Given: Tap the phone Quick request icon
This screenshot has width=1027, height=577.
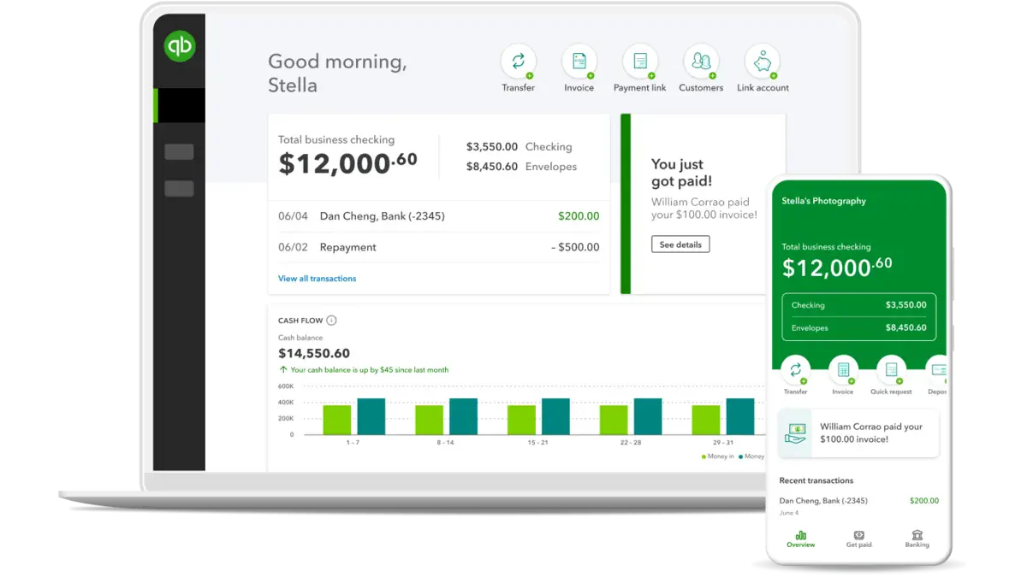Looking at the screenshot, I should [891, 370].
